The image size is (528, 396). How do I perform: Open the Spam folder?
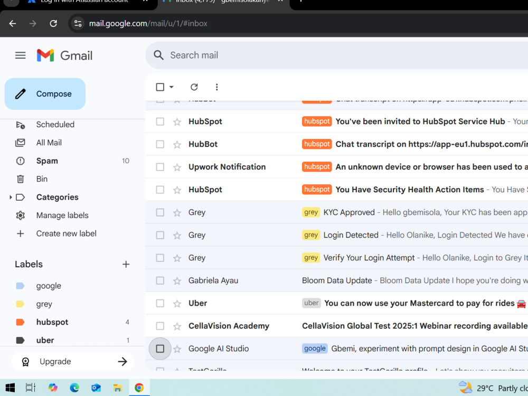coord(47,161)
